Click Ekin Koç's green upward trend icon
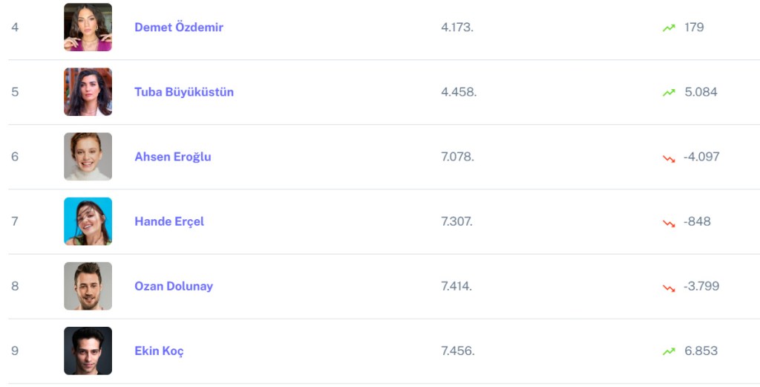The height and width of the screenshot is (387, 760). 669,351
